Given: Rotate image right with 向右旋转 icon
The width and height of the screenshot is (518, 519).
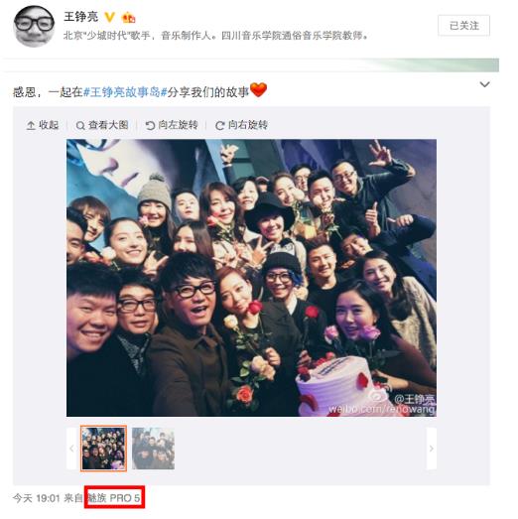Looking at the screenshot, I should pyautogui.click(x=219, y=125).
